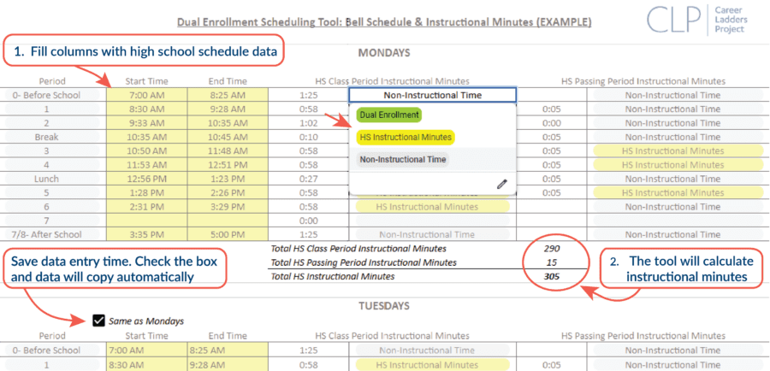Screen dimensions: 770x371
Task: Click the CLP Career Ladders Project logo
Action: (x=696, y=20)
